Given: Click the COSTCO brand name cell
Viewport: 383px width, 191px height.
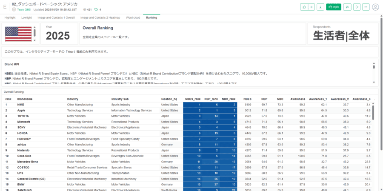Looking at the screenshot, I should (x=23, y=167).
